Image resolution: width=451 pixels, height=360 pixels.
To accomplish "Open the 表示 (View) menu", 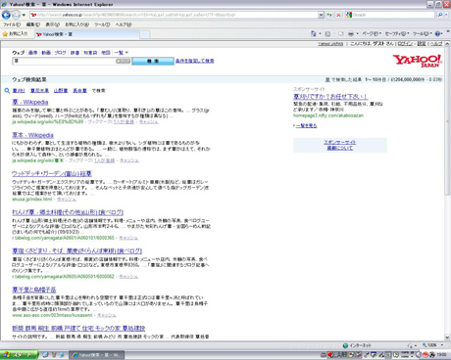I will (x=52, y=24).
